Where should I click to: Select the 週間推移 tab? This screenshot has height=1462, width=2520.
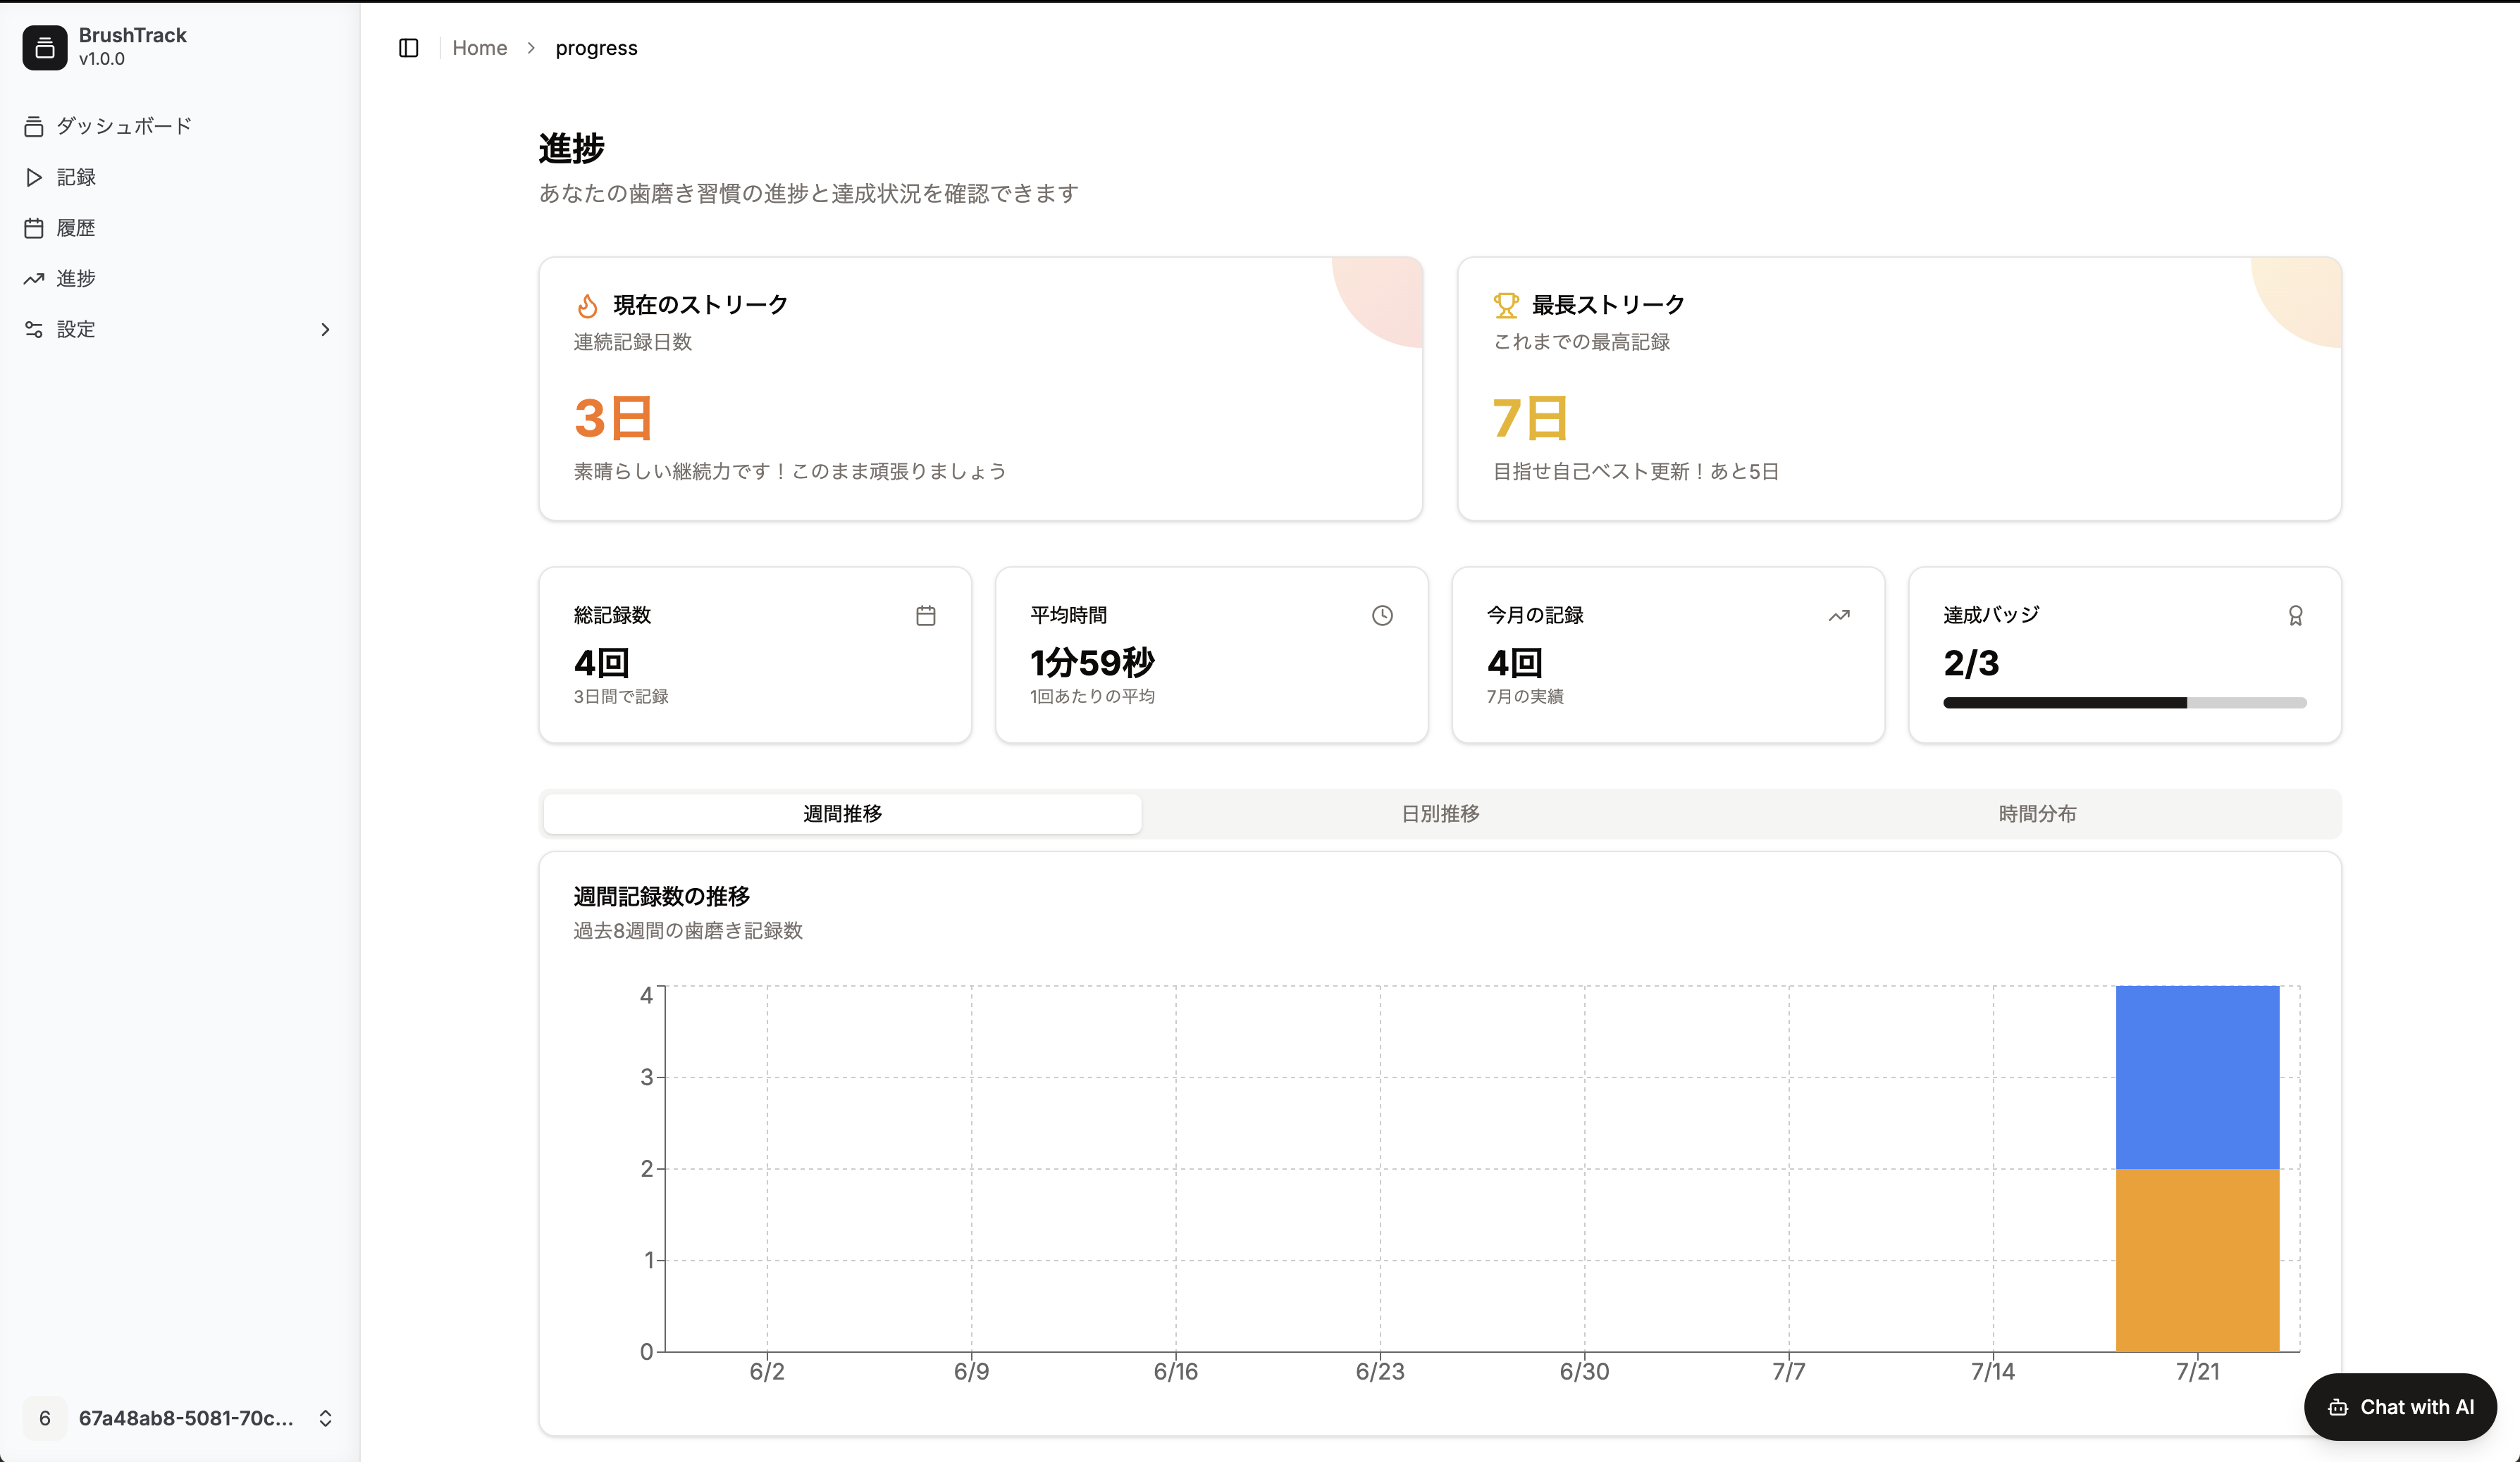[842, 813]
